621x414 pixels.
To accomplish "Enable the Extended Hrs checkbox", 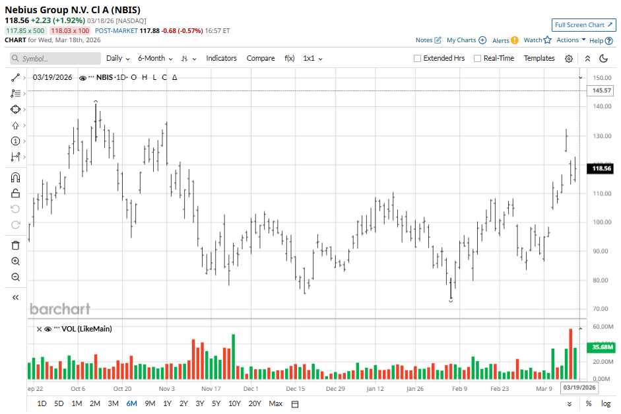I will pos(417,58).
